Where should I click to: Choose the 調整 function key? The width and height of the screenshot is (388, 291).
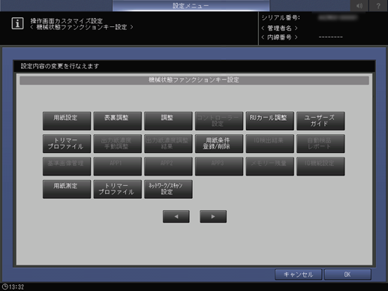[168, 121]
